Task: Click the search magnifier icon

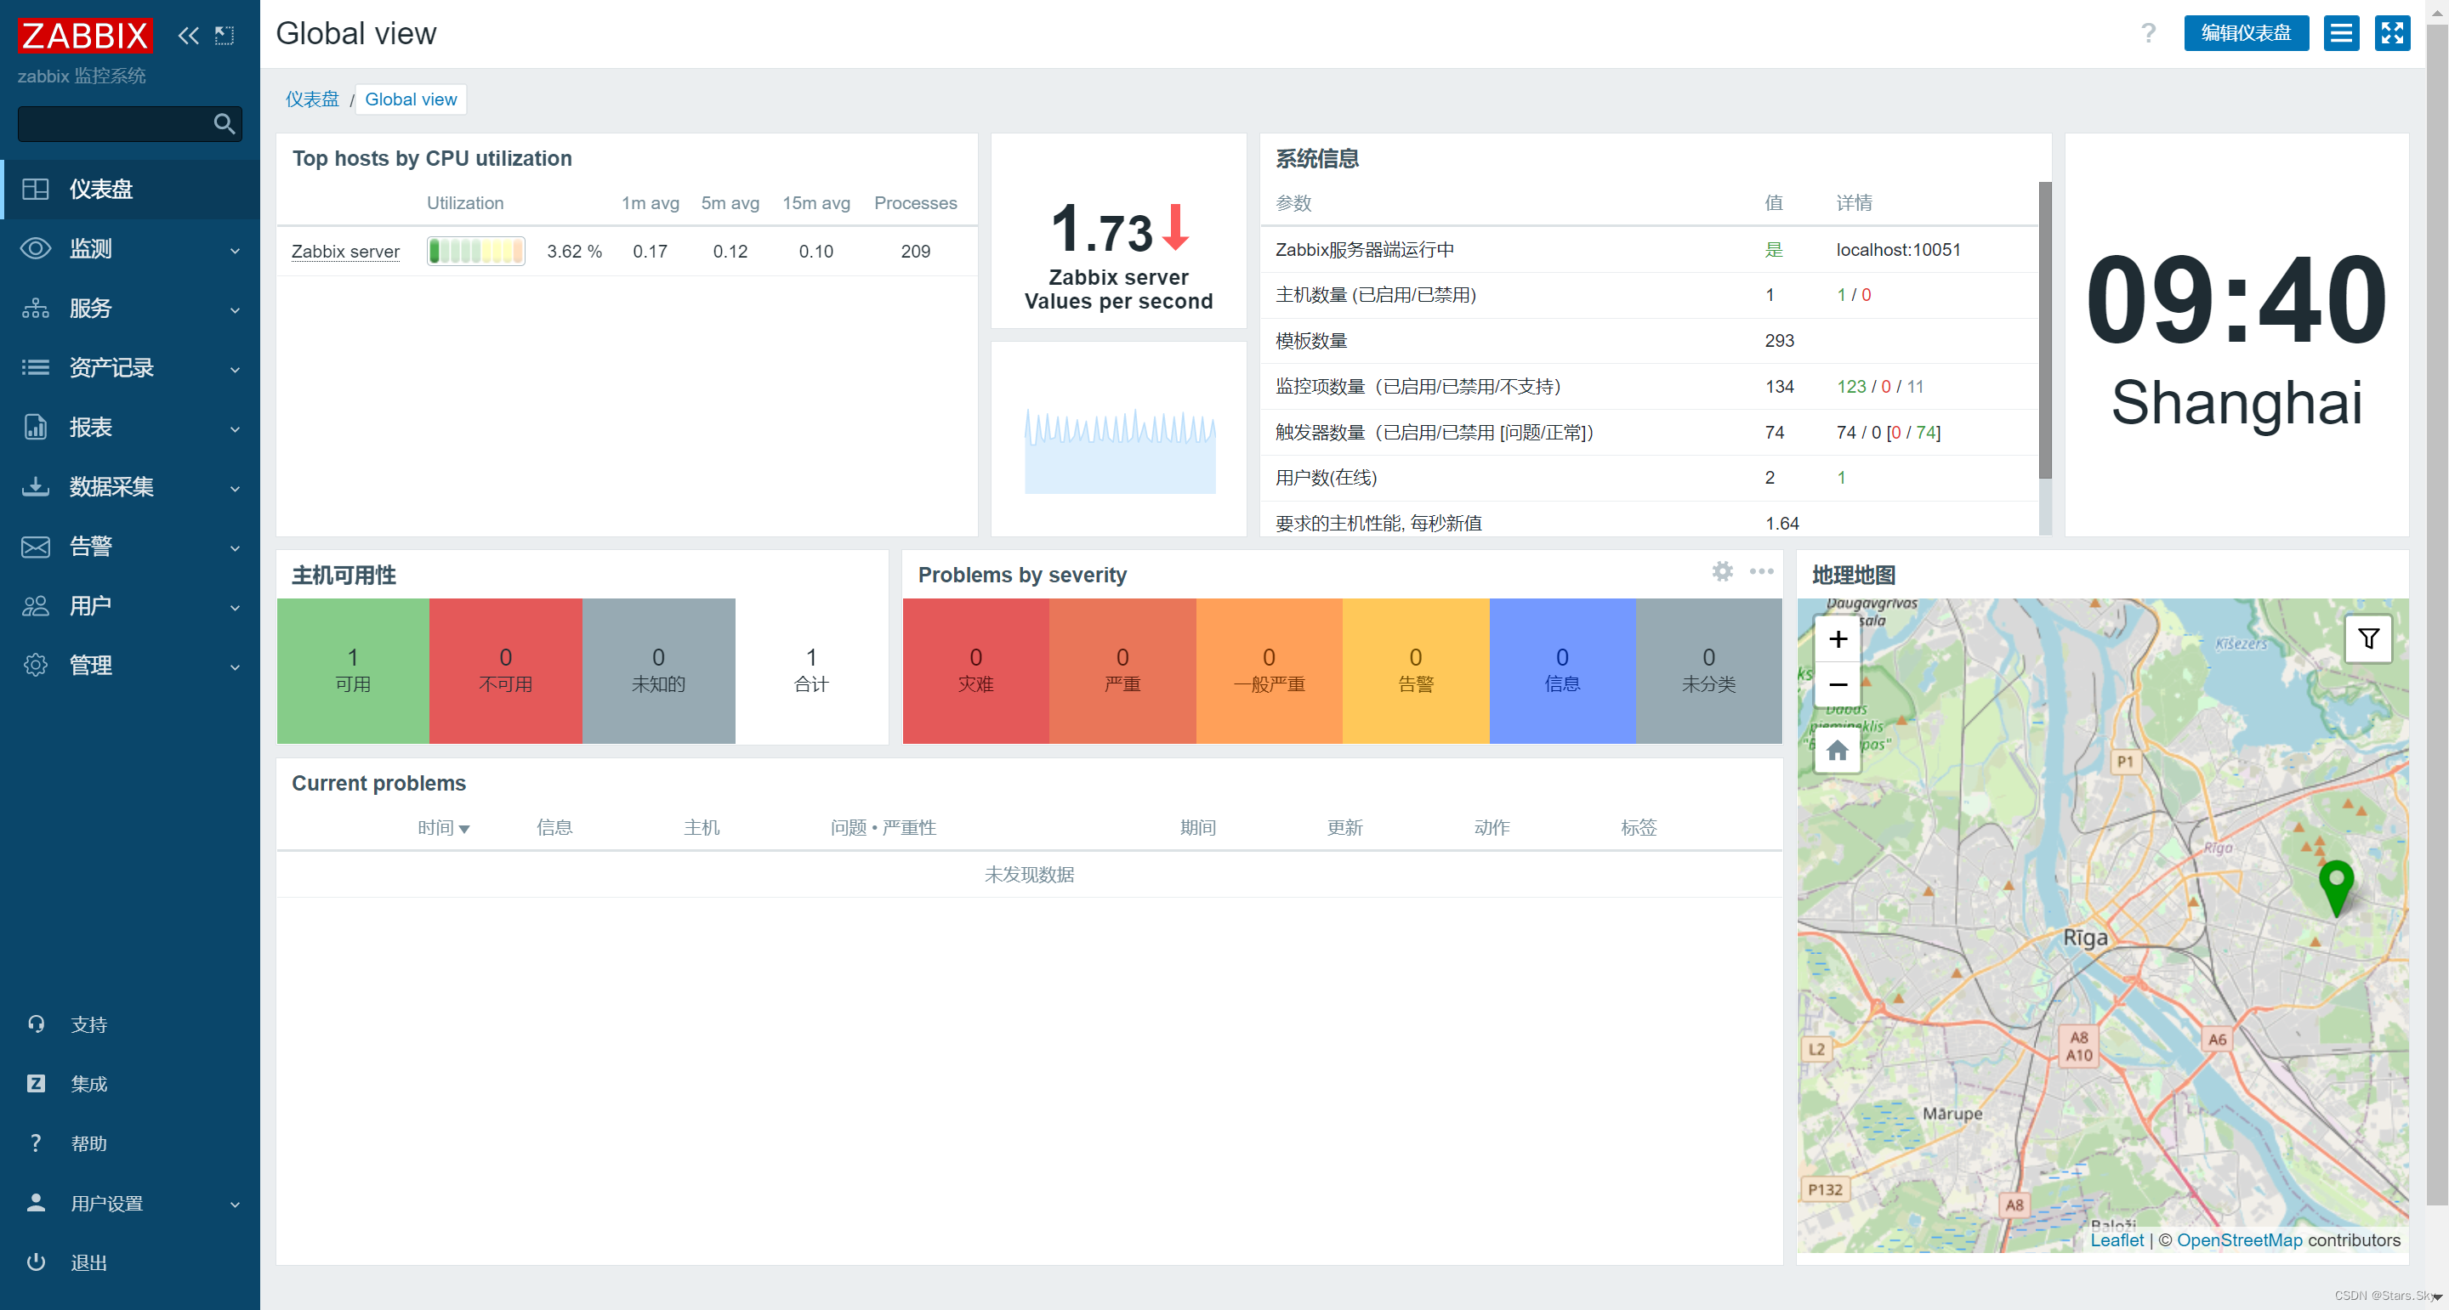Action: 224,123
